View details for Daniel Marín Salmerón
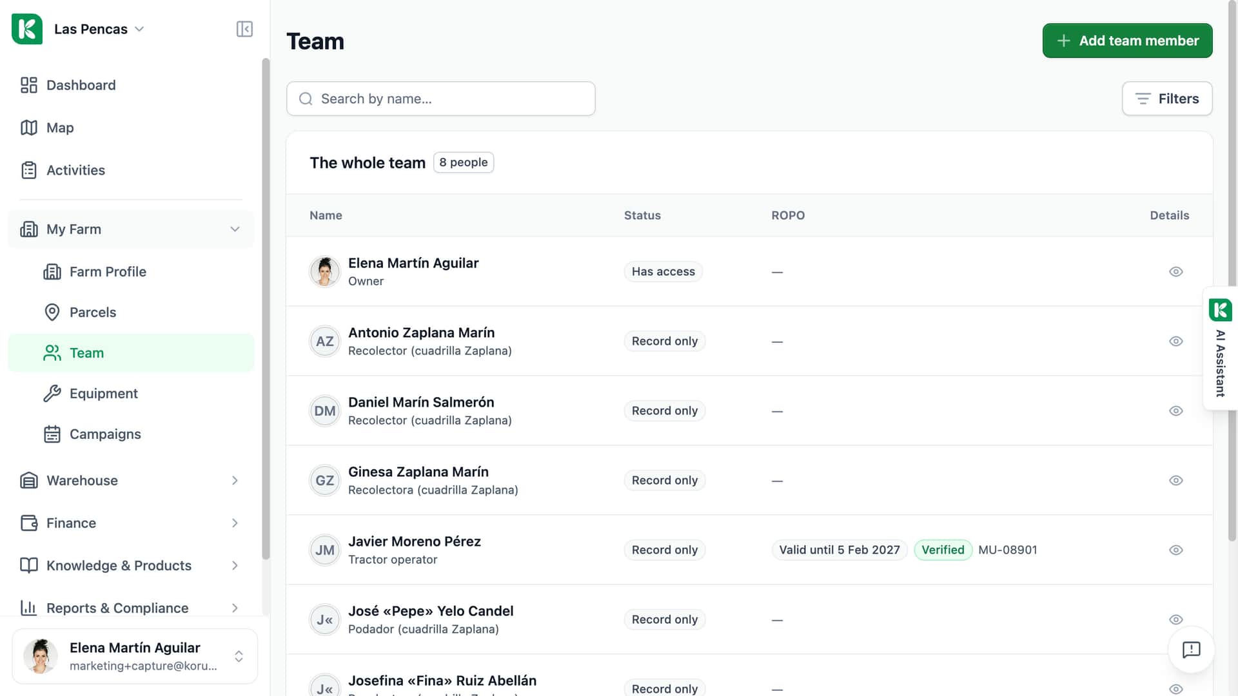1238x696 pixels. tap(1176, 411)
